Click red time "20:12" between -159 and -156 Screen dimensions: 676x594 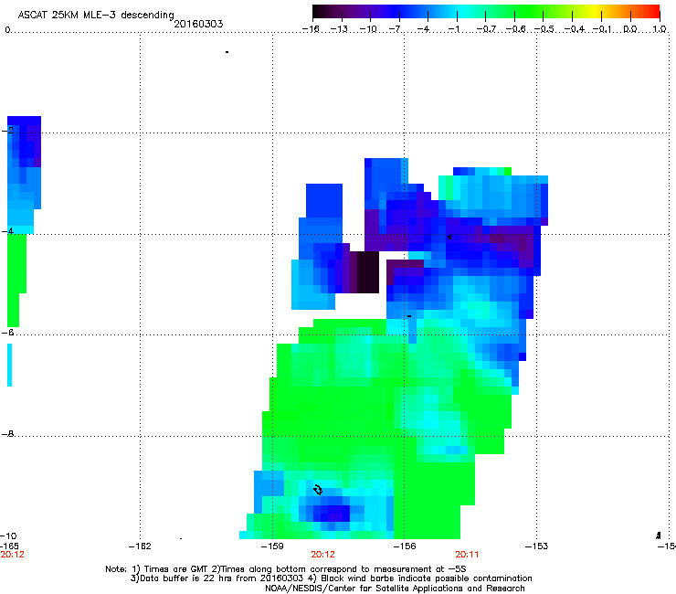(x=322, y=555)
